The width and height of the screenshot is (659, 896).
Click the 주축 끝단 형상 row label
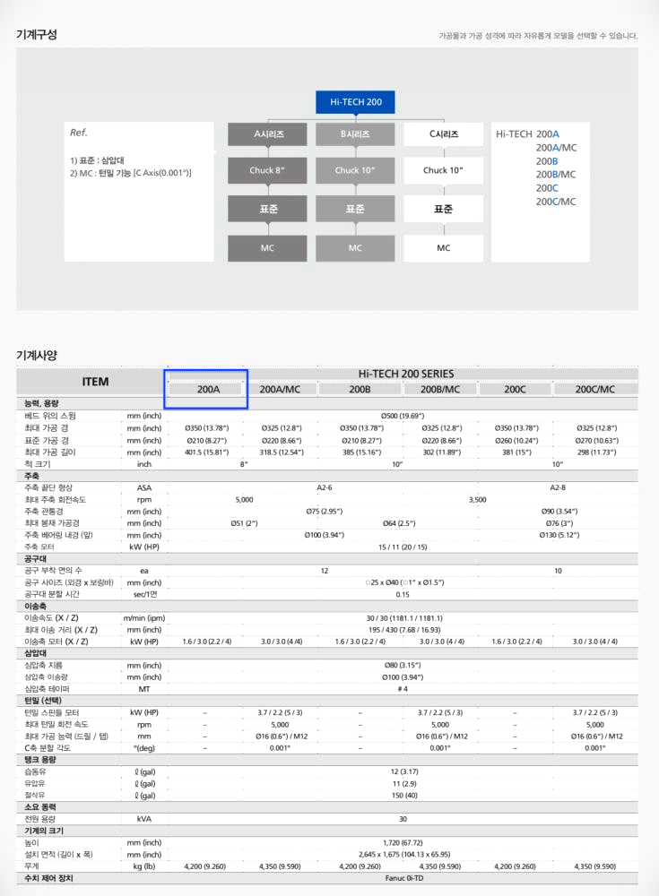[x=48, y=488]
